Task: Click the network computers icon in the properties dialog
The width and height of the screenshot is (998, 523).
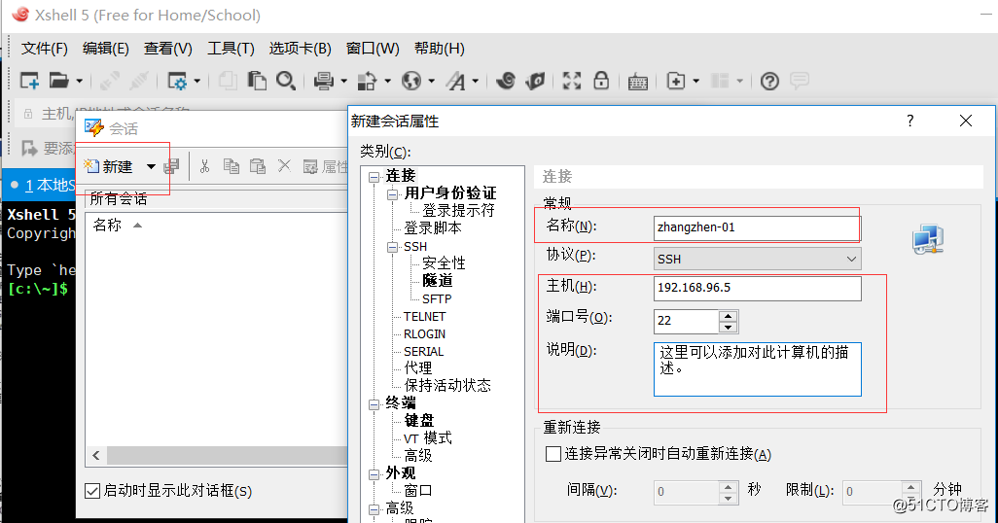Action: point(928,239)
